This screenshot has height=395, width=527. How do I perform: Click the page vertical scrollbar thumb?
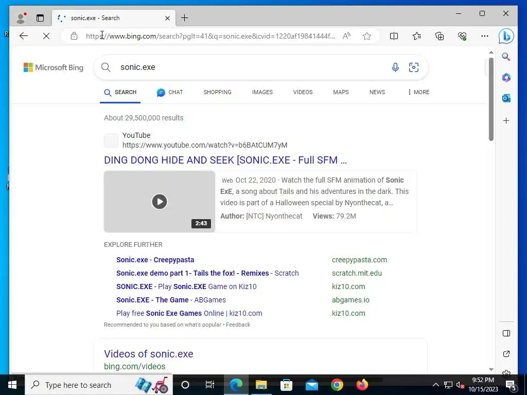click(x=491, y=99)
